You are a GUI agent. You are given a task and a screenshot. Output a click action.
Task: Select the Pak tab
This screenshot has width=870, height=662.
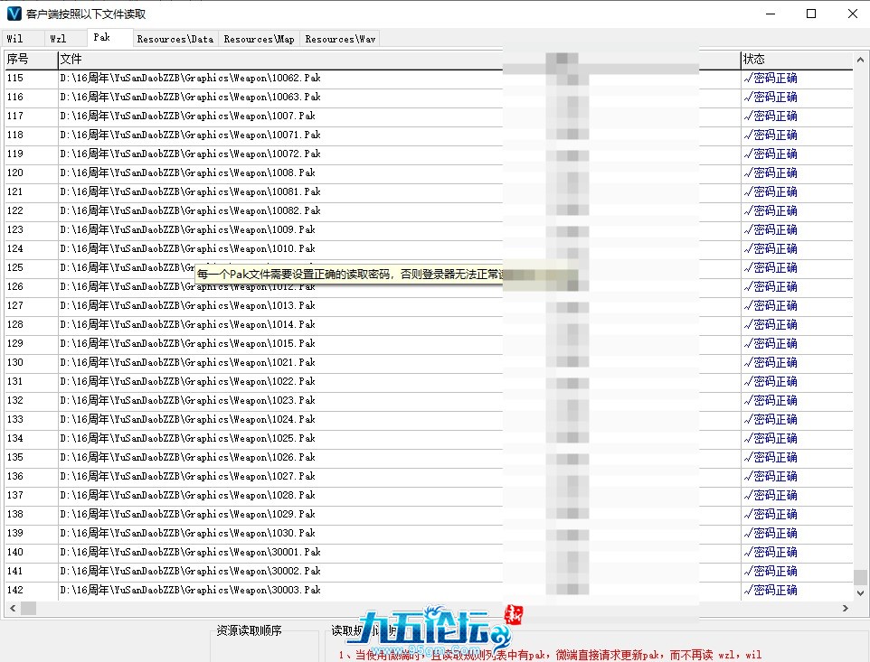(x=109, y=37)
